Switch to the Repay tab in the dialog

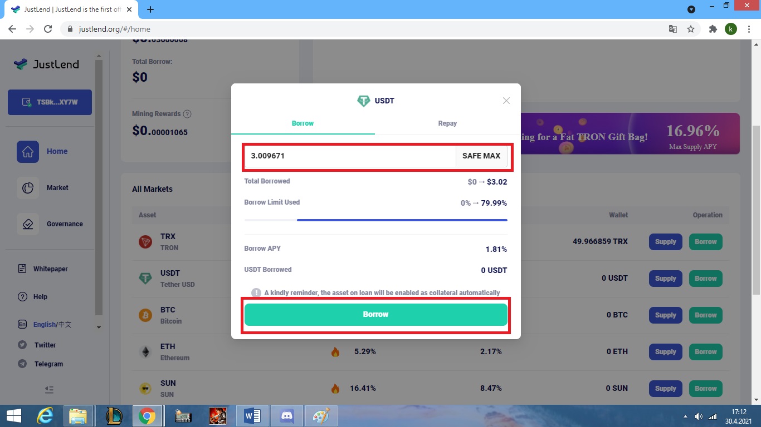click(x=447, y=123)
